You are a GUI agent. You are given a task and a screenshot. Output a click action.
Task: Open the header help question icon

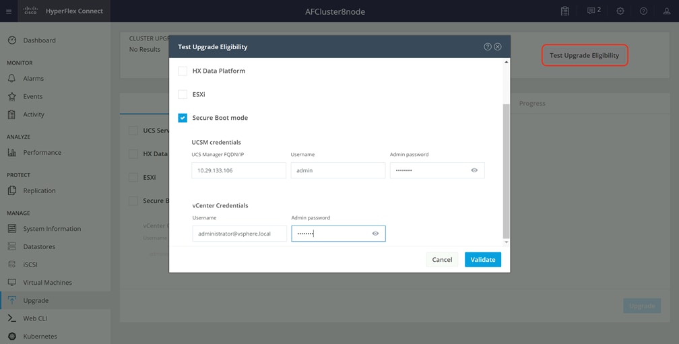(643, 11)
